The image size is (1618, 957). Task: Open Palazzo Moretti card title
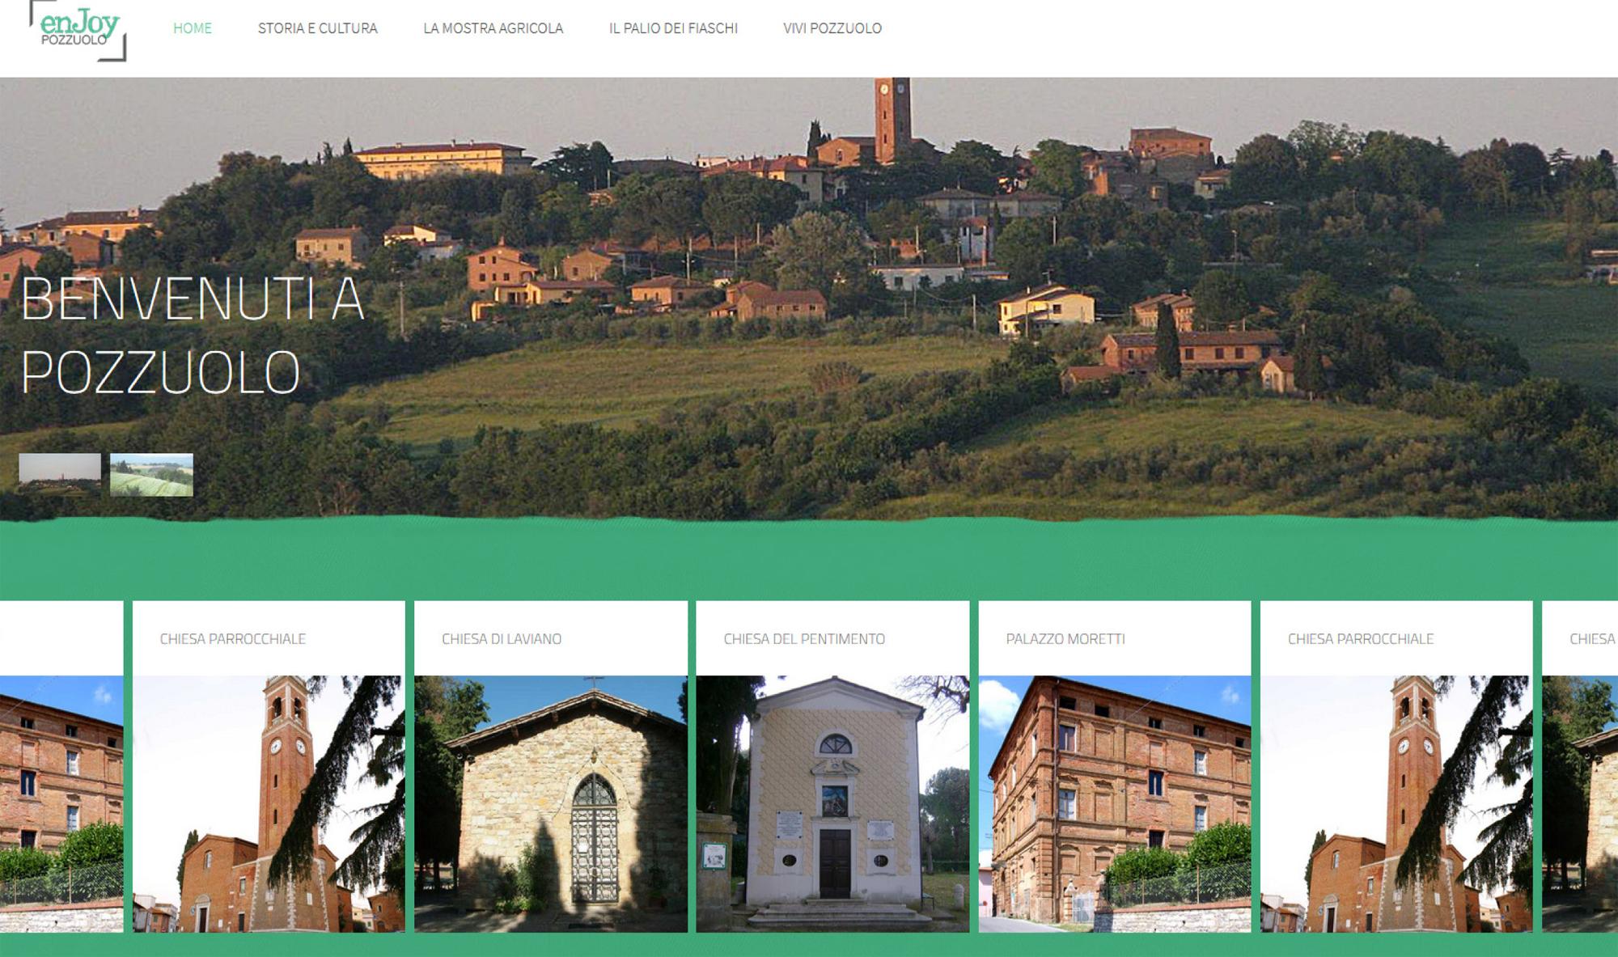(1065, 639)
